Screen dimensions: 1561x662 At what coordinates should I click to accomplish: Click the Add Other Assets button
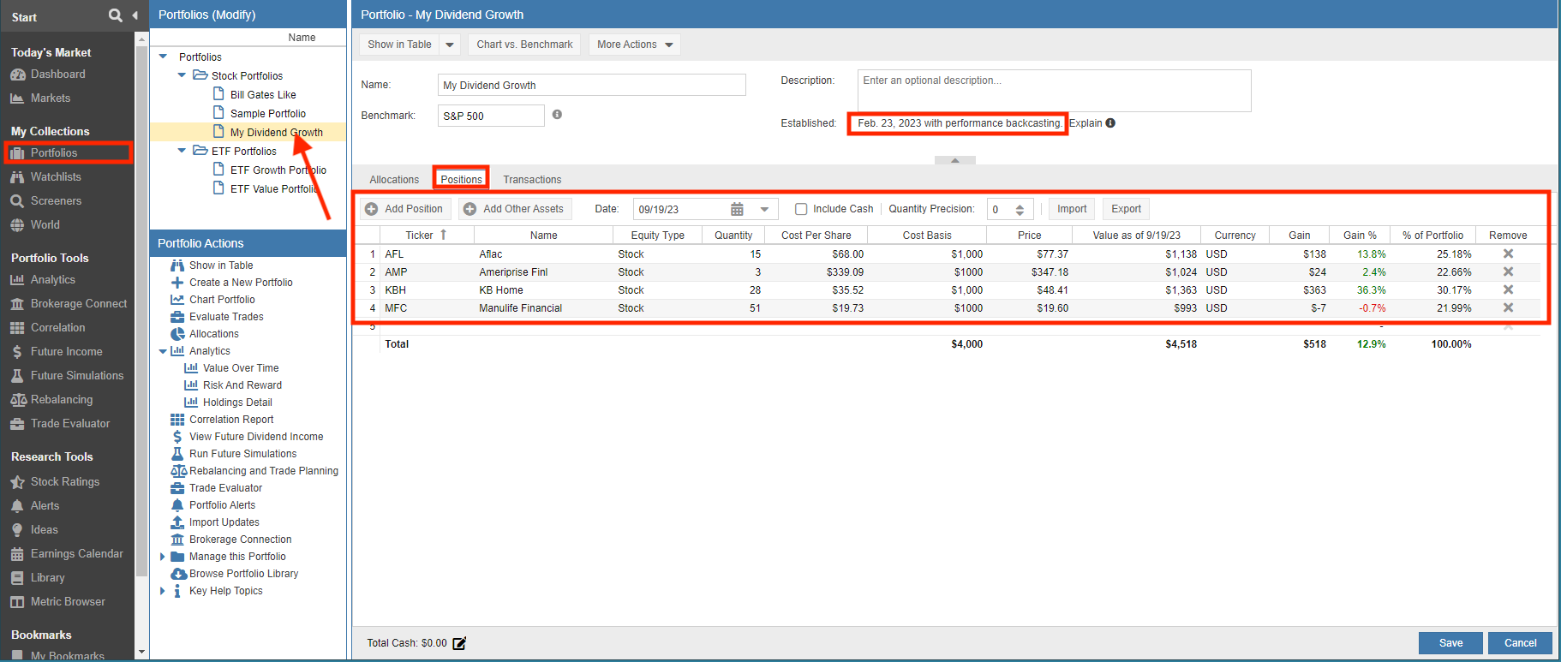(x=515, y=209)
